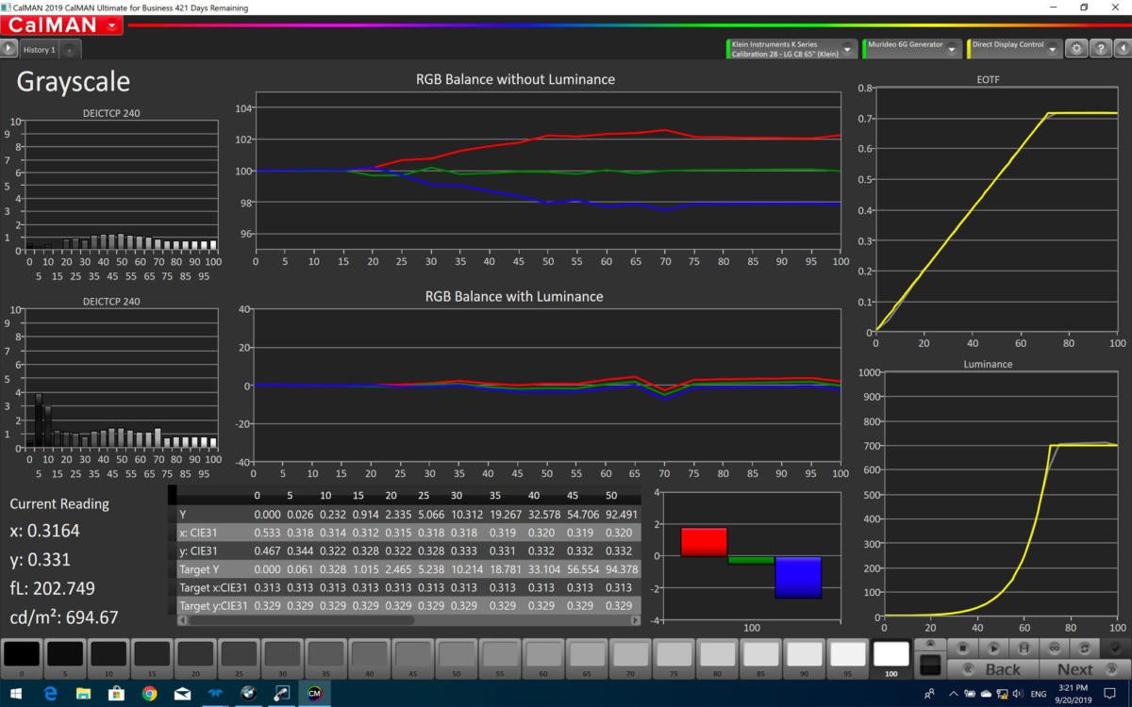Screen dimensions: 1132x707
Task: Click the checkmark button above Next
Action: (x=1115, y=649)
